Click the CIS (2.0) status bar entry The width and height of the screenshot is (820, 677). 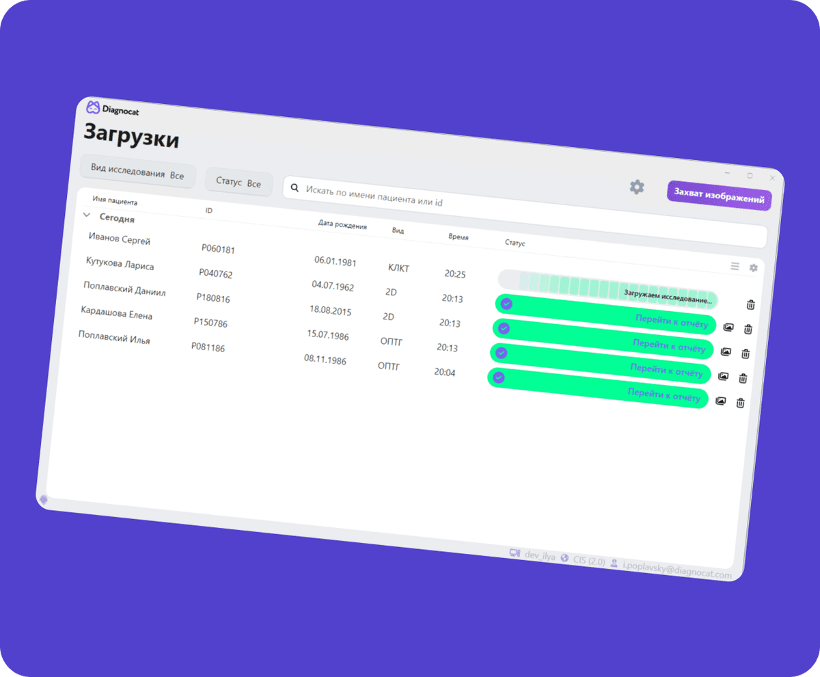[589, 561]
